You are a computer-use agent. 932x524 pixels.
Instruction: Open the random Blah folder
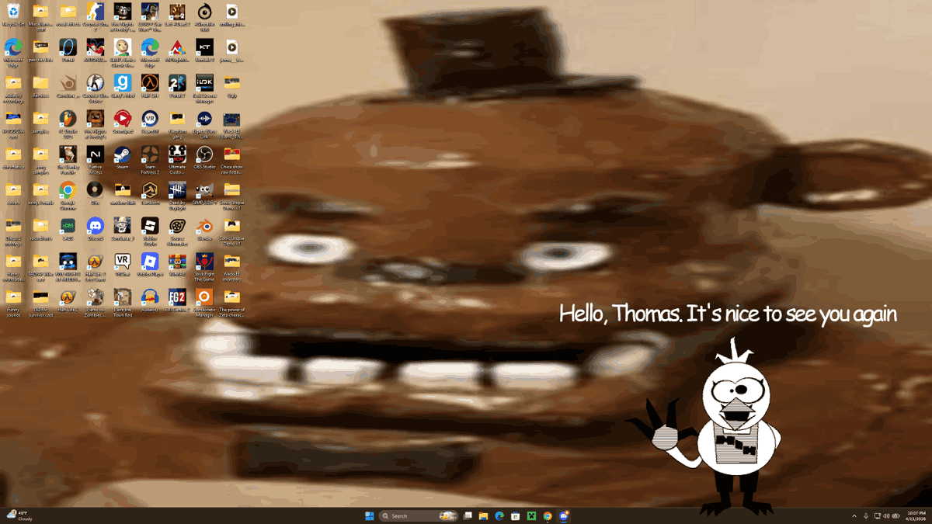point(123,193)
